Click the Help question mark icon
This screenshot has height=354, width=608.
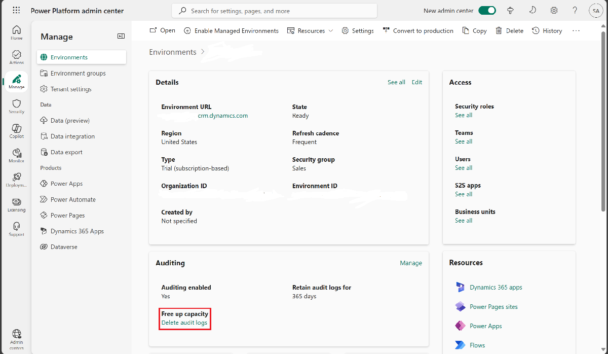click(575, 11)
